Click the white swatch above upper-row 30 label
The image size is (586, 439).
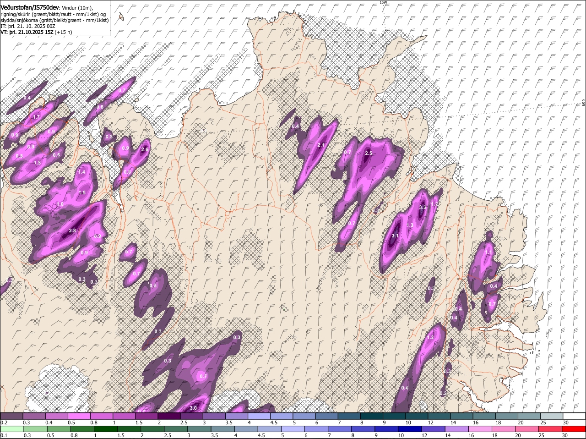pyautogui.click(x=575, y=416)
